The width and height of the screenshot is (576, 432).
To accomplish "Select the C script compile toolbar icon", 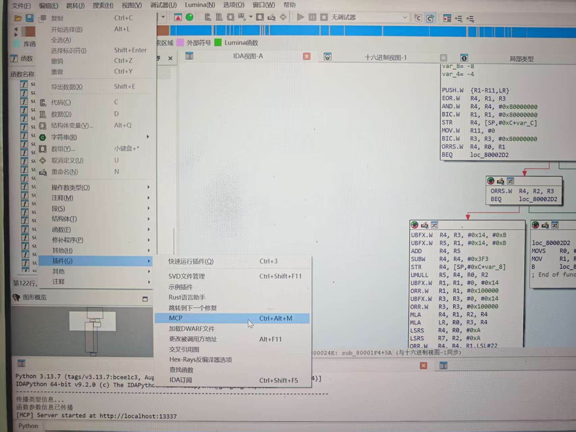I will click(x=418, y=18).
